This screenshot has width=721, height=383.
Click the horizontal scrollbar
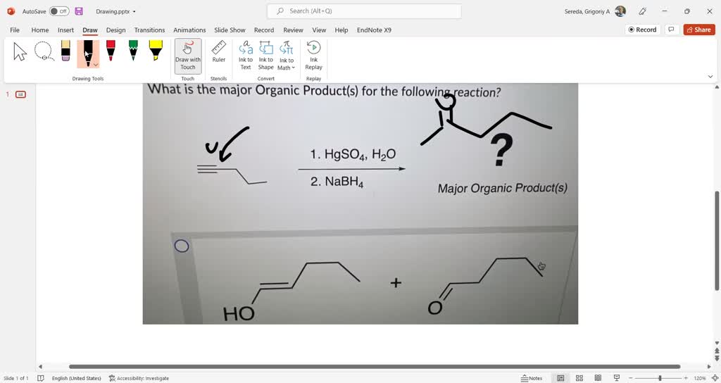pyautogui.click(x=375, y=366)
